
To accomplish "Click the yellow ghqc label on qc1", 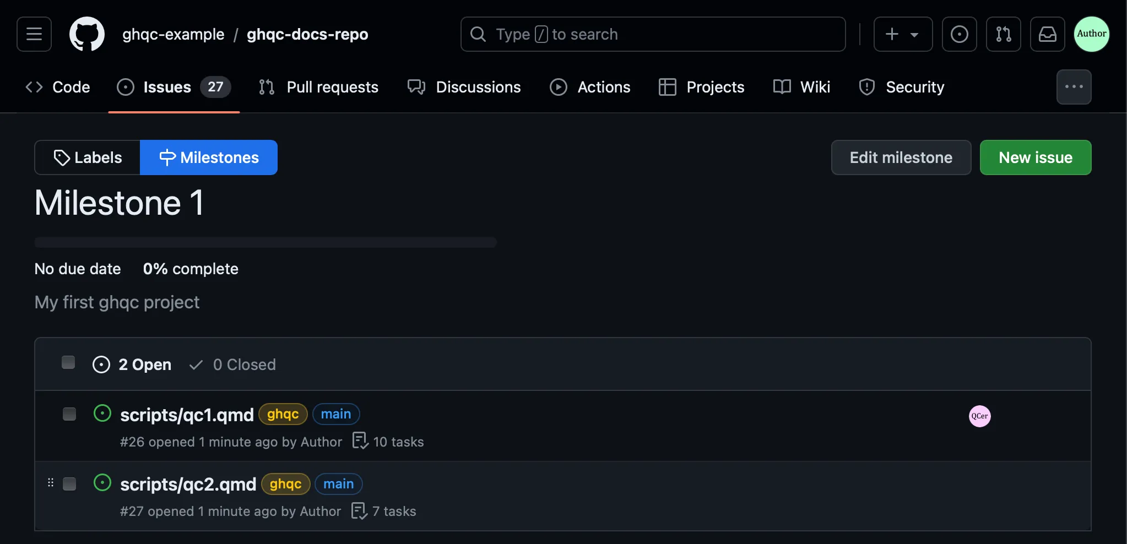I will (283, 414).
